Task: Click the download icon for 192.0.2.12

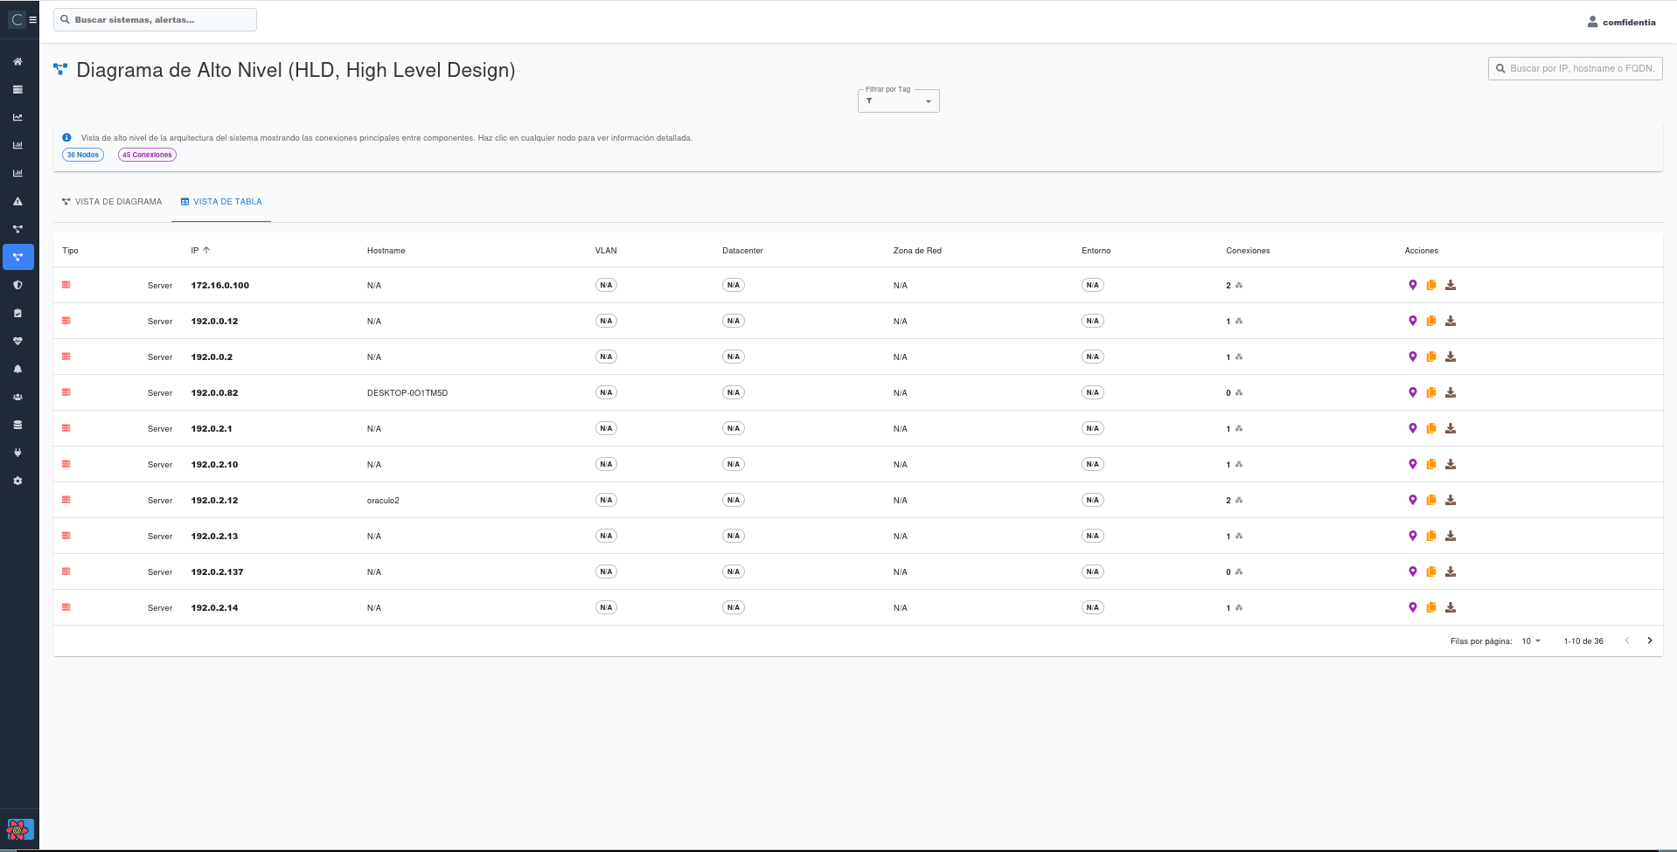Action: pos(1451,500)
